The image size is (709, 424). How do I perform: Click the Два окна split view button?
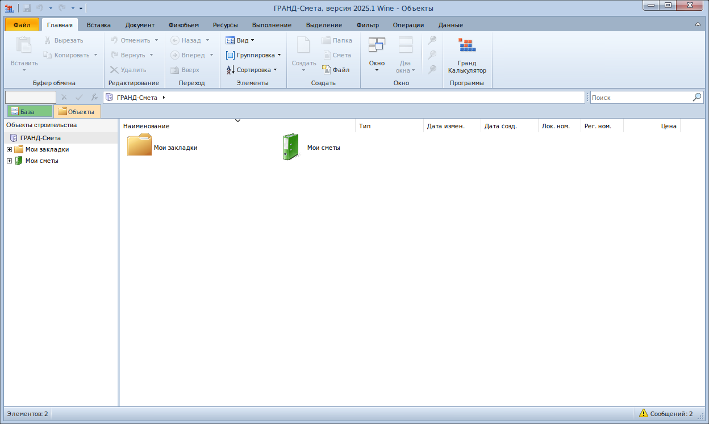[405, 56]
